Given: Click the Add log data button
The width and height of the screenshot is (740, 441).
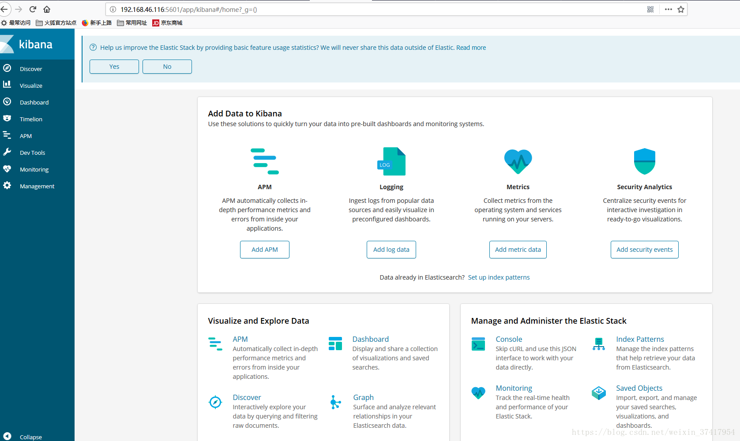Looking at the screenshot, I should click(391, 250).
